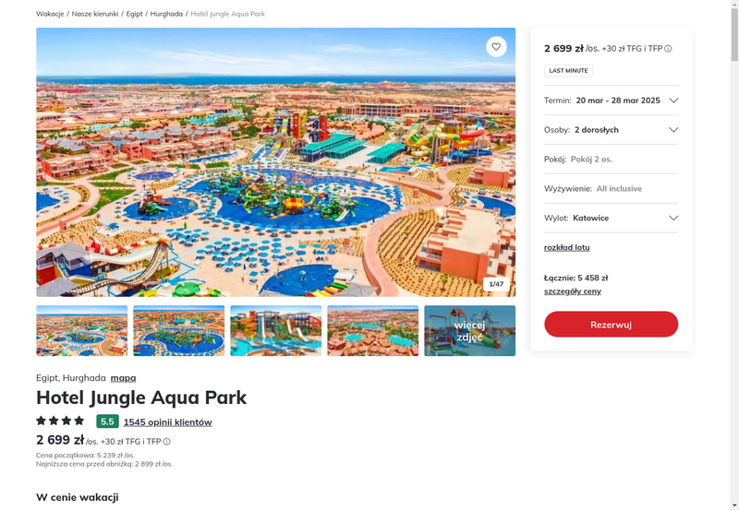
Task: Select the water slides tower thumbnail
Action: click(275, 331)
